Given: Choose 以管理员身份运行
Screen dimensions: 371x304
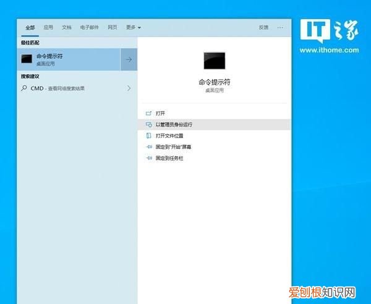Looking at the screenshot, I should pos(214,125).
